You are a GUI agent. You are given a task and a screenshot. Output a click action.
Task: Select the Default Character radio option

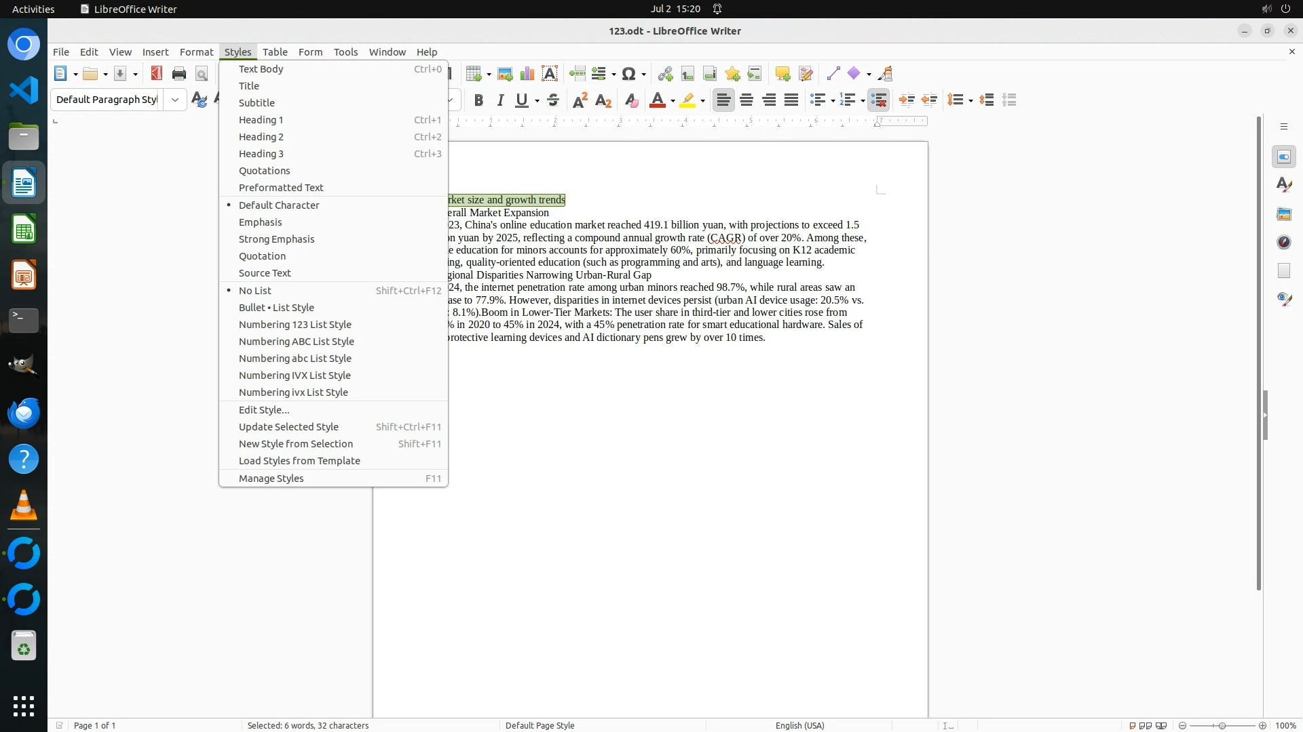pyautogui.click(x=279, y=205)
